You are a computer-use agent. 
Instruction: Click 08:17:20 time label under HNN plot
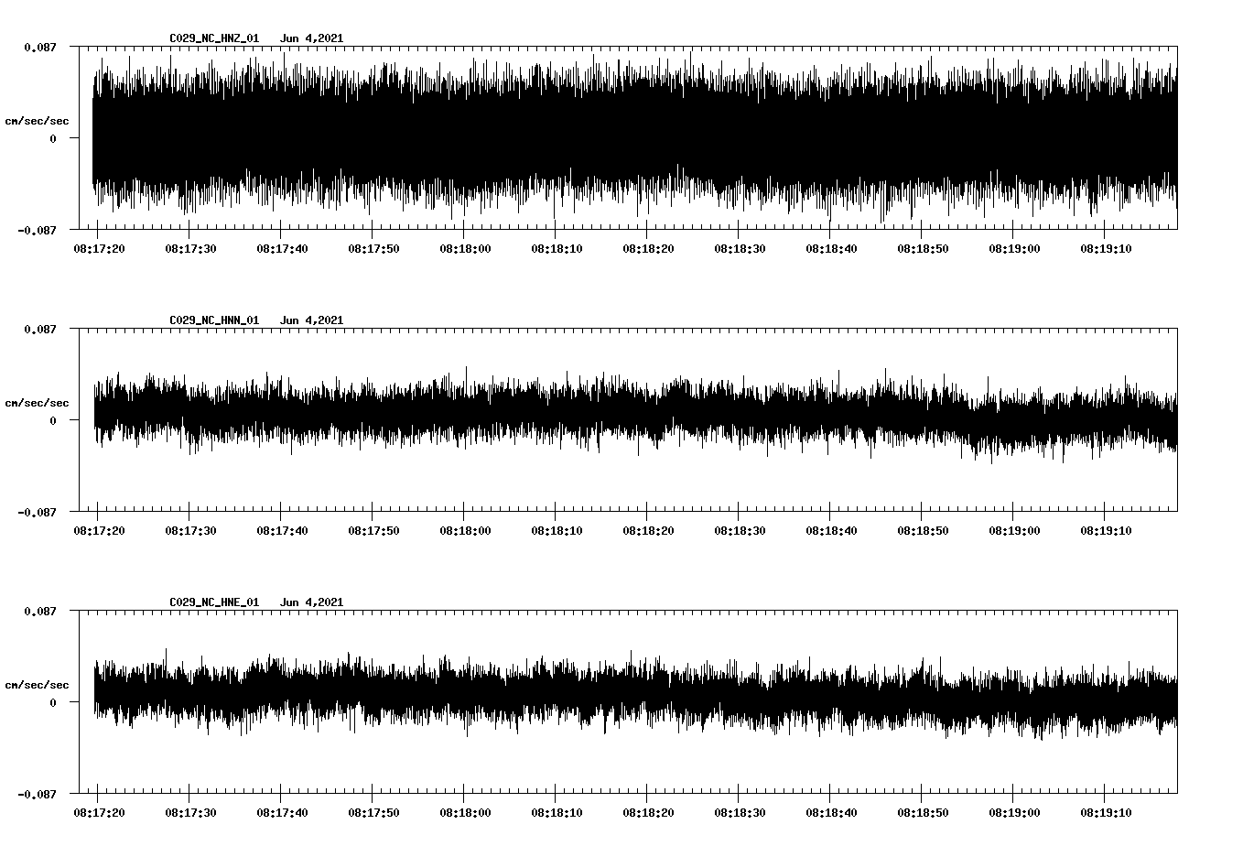pos(99,531)
